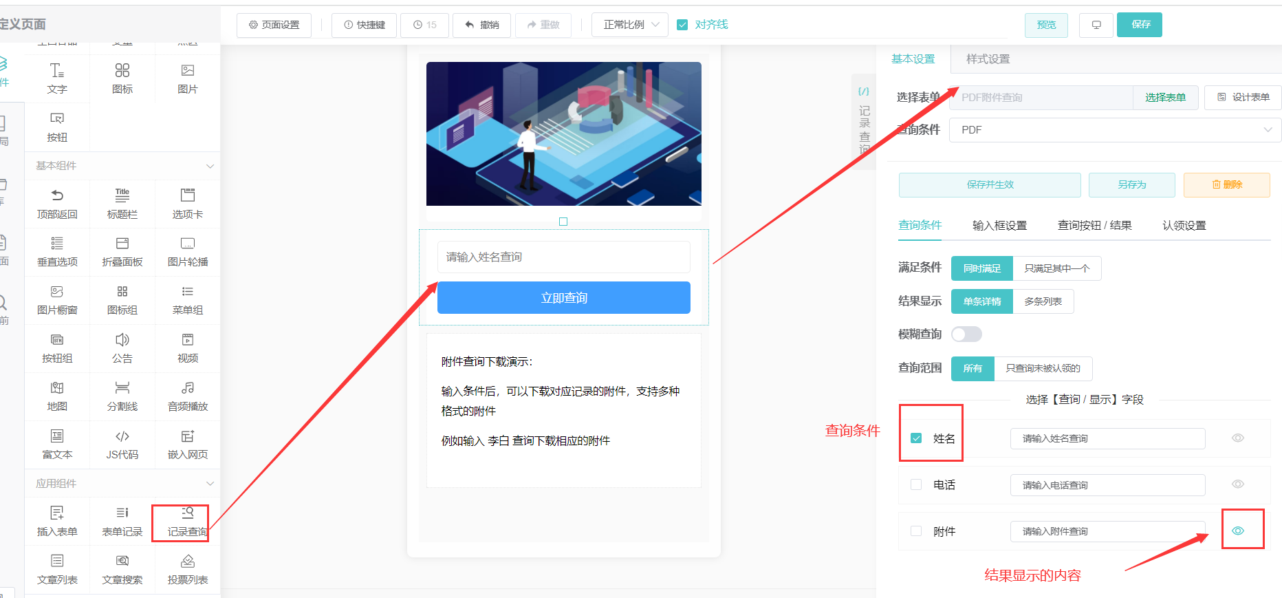Screen dimensions: 1282x598
Task: Uncheck the 姓名 field checkbox
Action: tap(916, 438)
